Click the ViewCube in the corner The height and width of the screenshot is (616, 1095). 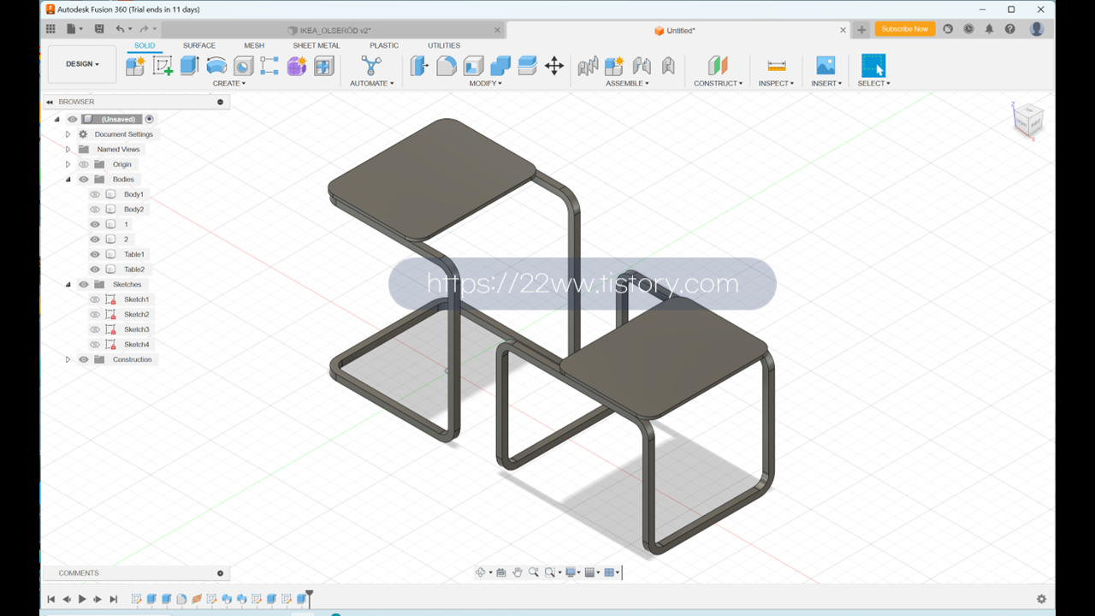tap(1027, 120)
